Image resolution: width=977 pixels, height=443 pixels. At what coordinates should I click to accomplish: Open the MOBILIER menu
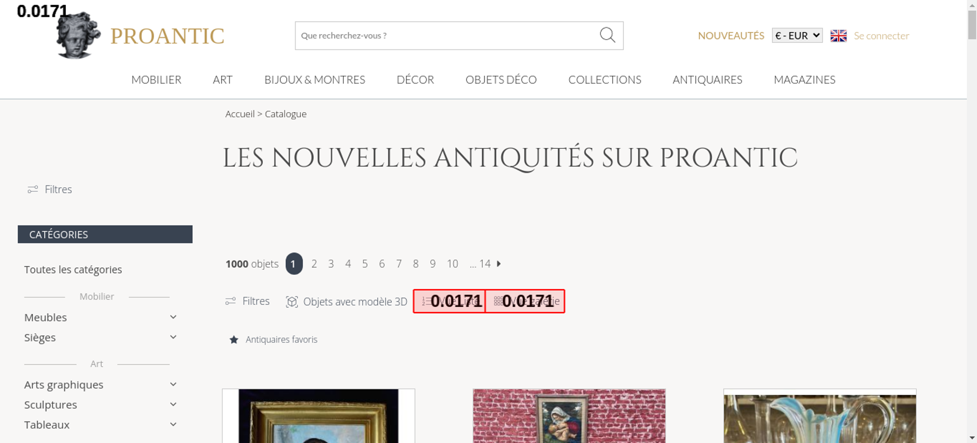[x=156, y=80]
